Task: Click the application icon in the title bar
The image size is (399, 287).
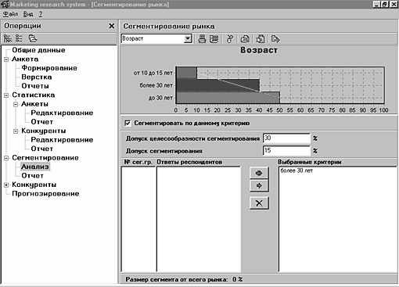Action: pyautogui.click(x=5, y=5)
